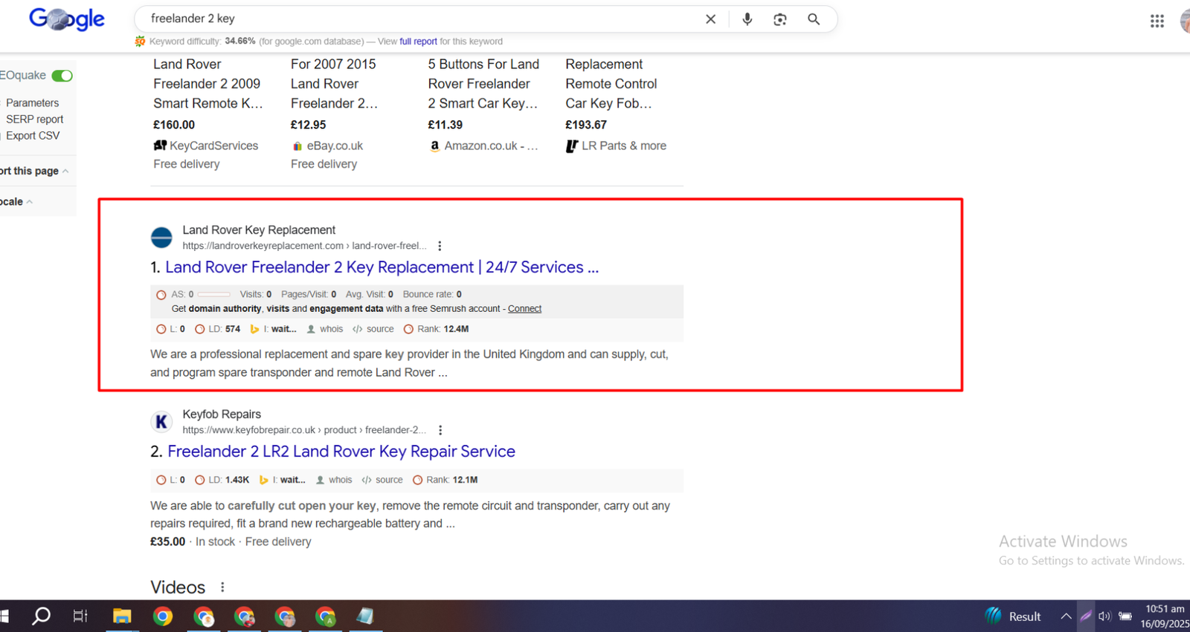Open File Explorer from the taskbar
Image resolution: width=1190 pixels, height=632 pixels.
coord(122,616)
